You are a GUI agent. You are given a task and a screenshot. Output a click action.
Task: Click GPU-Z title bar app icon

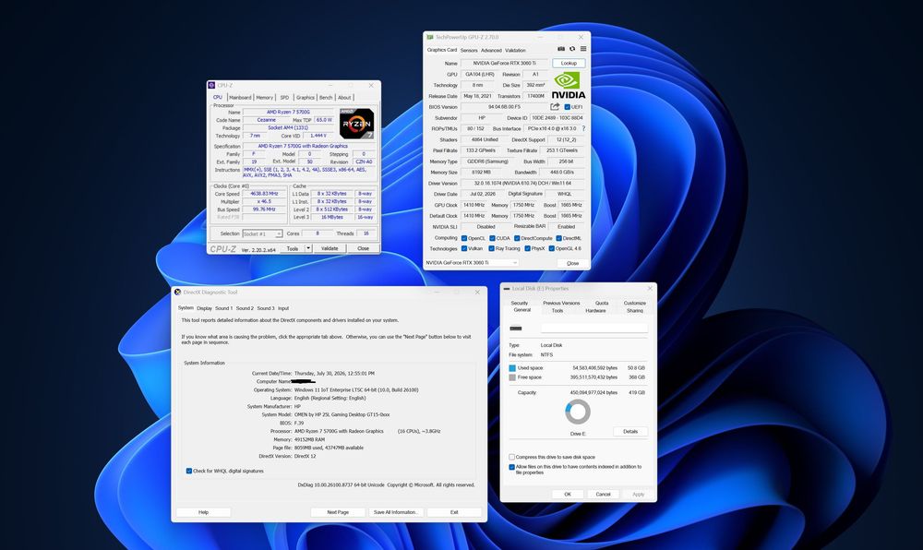coord(430,37)
